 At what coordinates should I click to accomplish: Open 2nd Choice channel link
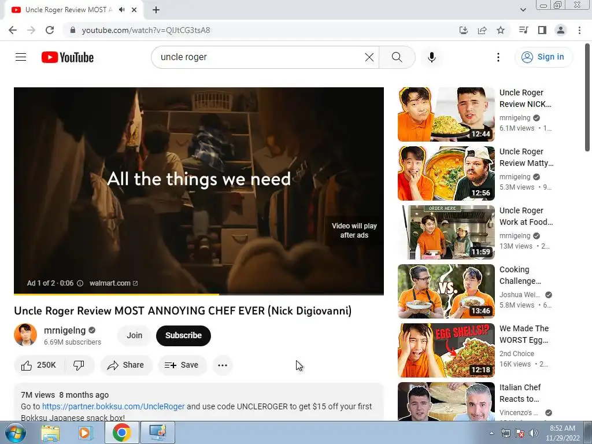pos(516,354)
